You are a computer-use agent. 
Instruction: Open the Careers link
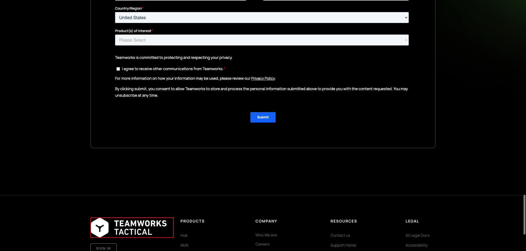coord(262,244)
